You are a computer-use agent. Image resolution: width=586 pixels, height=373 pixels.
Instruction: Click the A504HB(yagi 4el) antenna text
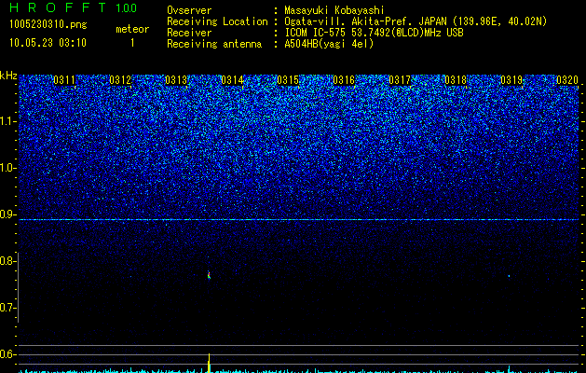pyautogui.click(x=329, y=44)
